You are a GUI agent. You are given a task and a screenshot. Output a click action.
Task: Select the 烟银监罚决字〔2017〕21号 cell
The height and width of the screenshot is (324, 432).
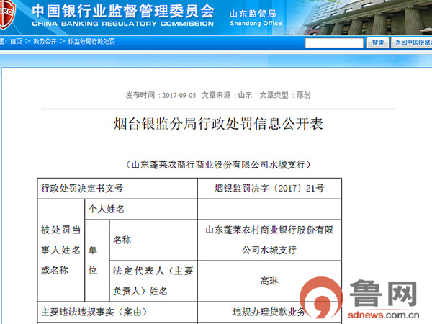[269, 189]
